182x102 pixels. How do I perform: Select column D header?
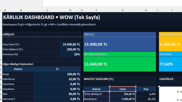[x=70, y=10]
